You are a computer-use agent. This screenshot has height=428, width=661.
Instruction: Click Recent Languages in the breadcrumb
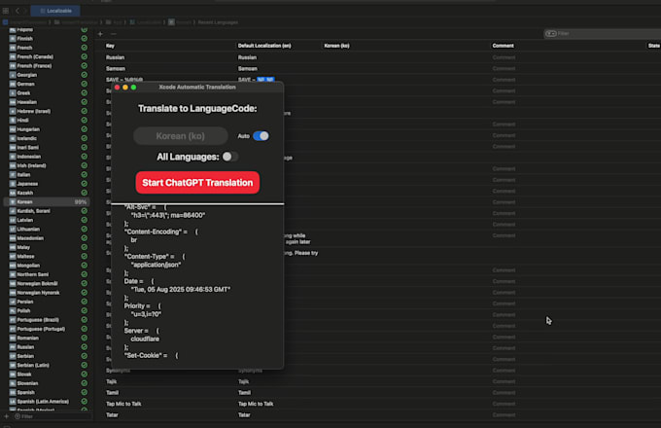[x=218, y=22]
